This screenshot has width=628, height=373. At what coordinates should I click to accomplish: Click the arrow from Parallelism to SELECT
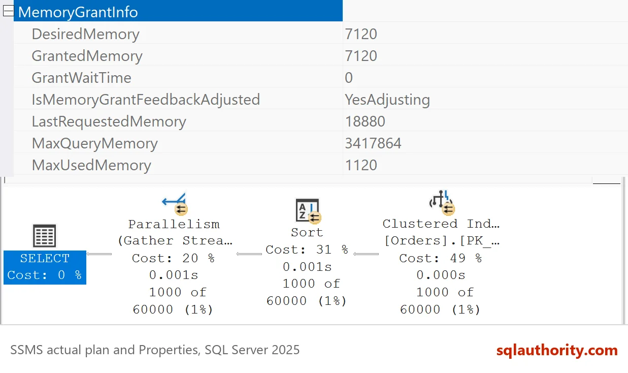click(99, 254)
